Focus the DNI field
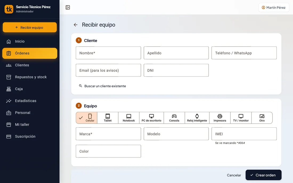The image size is (293, 183). [x=176, y=70]
